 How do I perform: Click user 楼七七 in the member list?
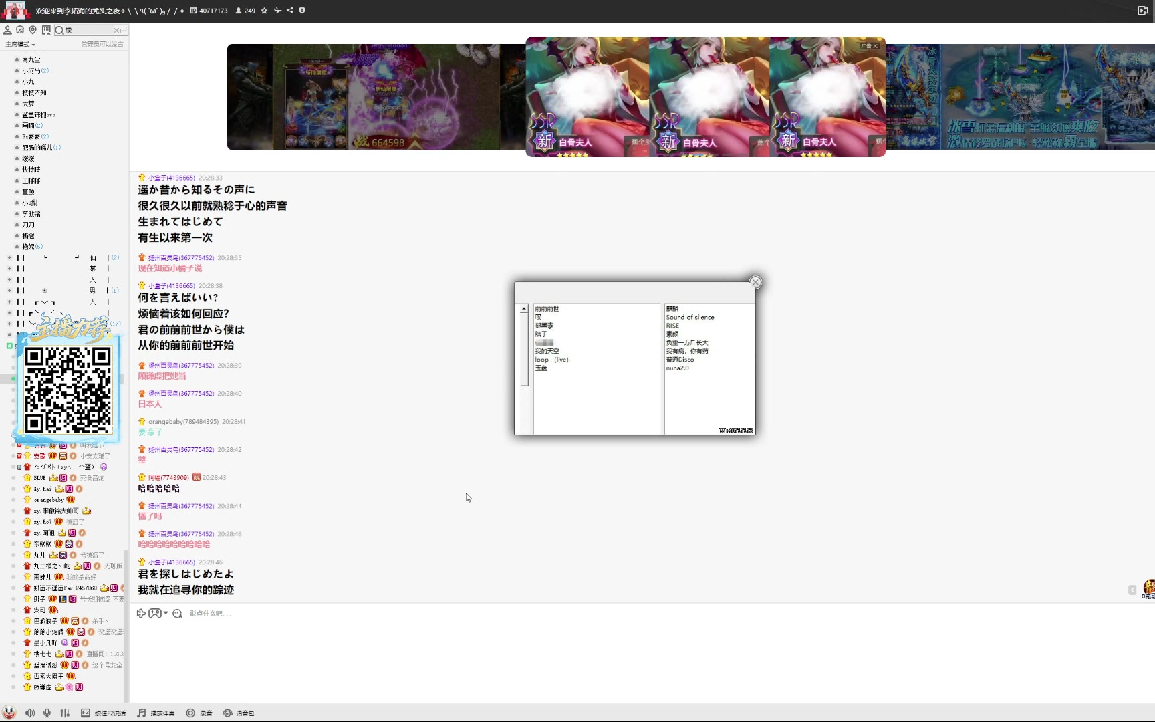(x=42, y=654)
